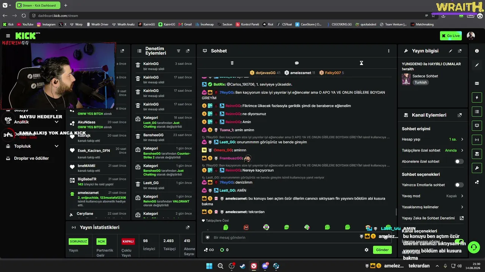Image resolution: width=485 pixels, height=272 pixels.
Task: Click the Turkish language tag
Action: coord(421,82)
